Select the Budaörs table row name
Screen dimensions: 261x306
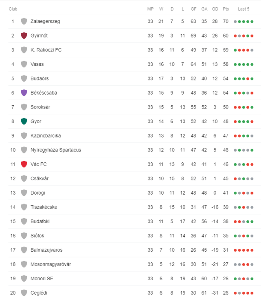tap(39, 78)
